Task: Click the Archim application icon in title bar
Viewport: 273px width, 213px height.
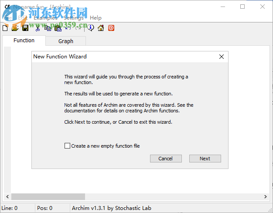Action: tap(7, 7)
